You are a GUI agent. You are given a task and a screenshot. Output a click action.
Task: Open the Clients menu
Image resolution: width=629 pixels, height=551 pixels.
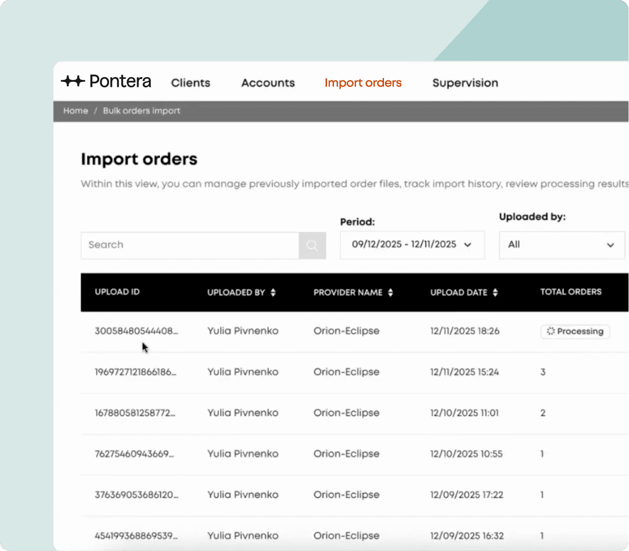(x=191, y=83)
